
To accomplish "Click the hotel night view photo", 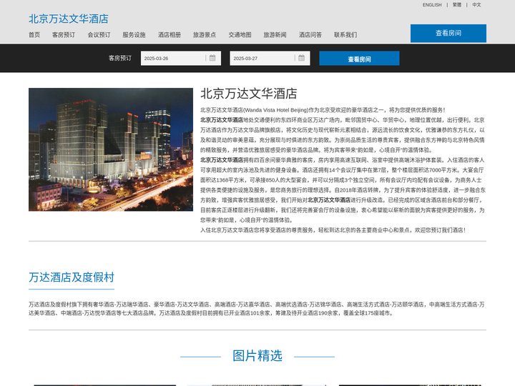I will [x=111, y=149].
